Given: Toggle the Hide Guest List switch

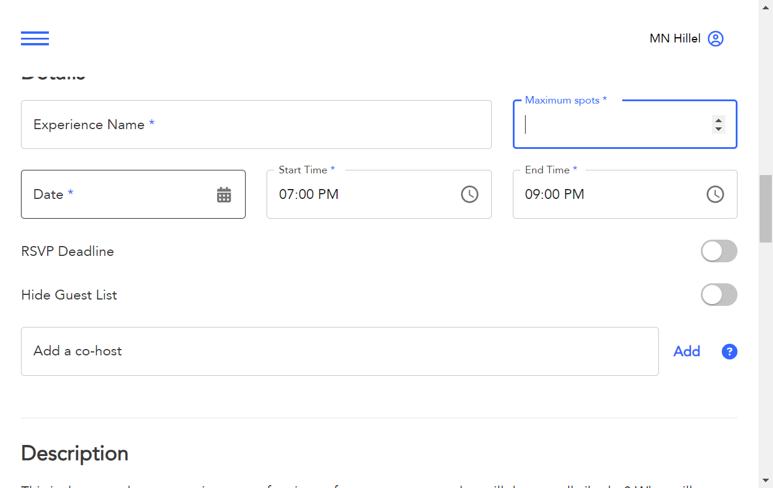Looking at the screenshot, I should coord(719,295).
